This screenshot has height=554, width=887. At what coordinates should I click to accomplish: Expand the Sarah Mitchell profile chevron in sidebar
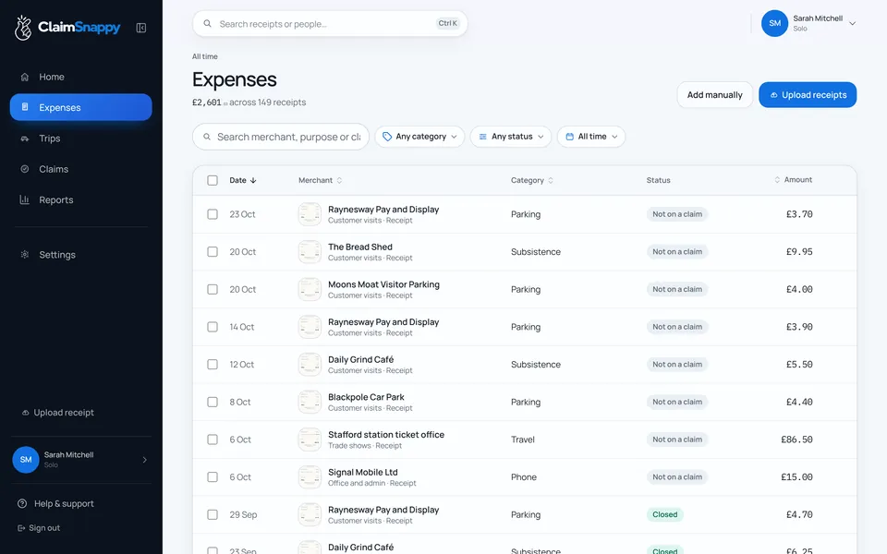(x=145, y=460)
